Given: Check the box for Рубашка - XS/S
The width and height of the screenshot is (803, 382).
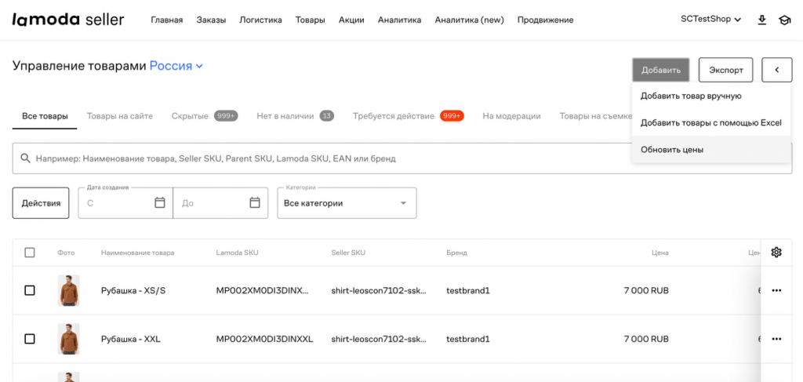Looking at the screenshot, I should click(30, 290).
